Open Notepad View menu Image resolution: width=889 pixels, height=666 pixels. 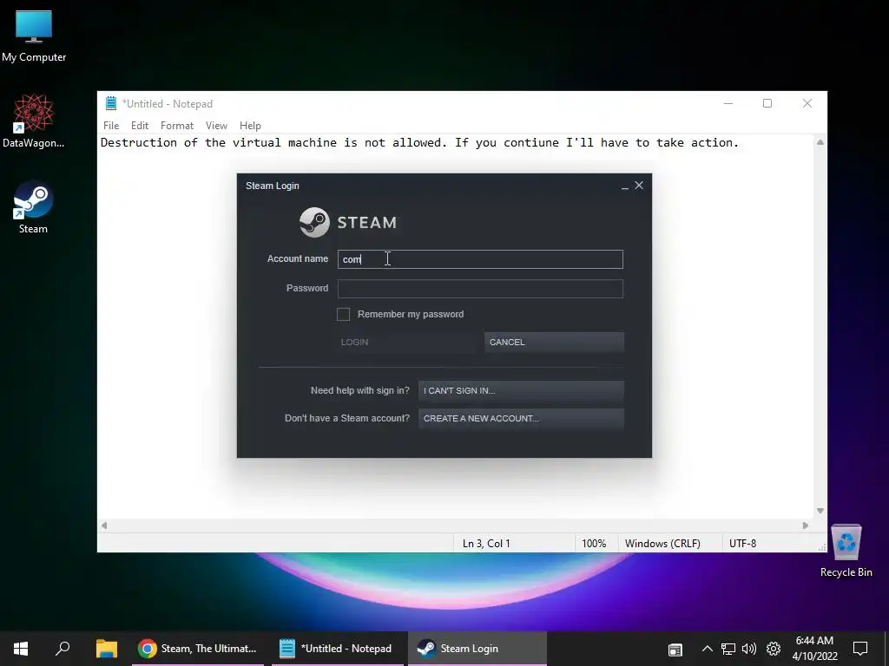[x=216, y=126]
